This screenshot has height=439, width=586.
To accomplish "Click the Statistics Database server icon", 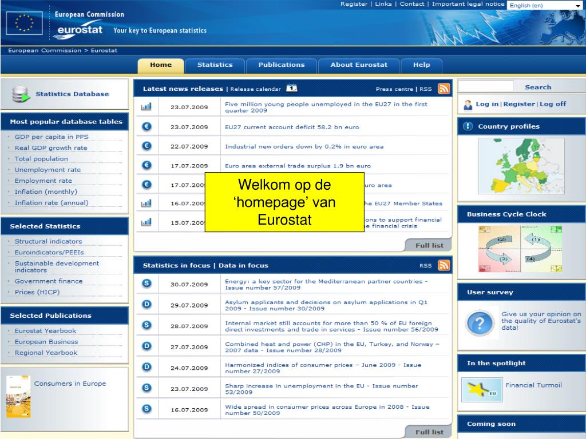I will (20, 94).
